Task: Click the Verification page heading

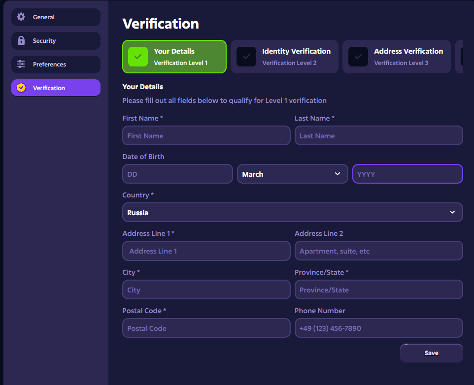Action: pos(161,24)
